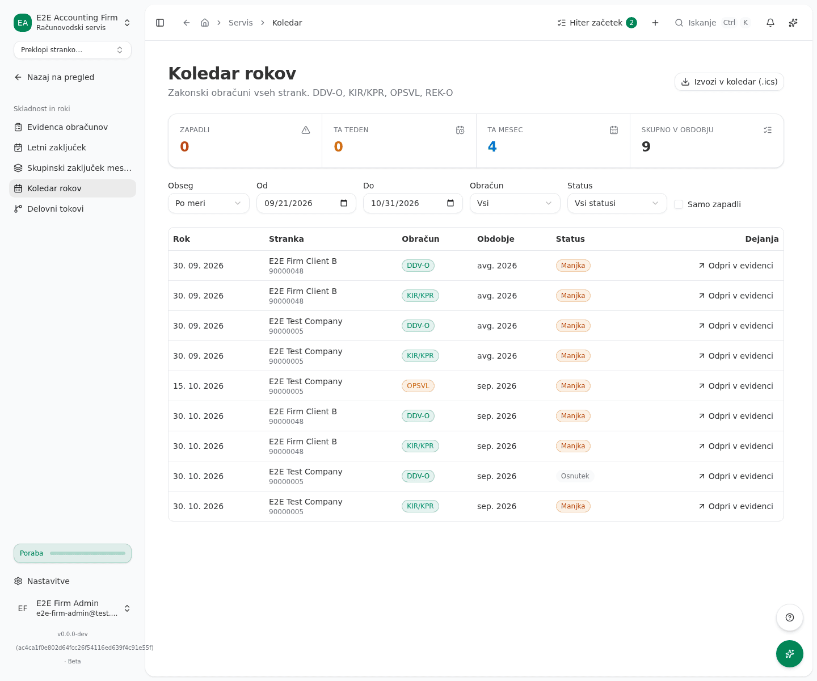The image size is (817, 681).
Task: Click the calendar picker icon in Od field
Action: pyautogui.click(x=344, y=203)
